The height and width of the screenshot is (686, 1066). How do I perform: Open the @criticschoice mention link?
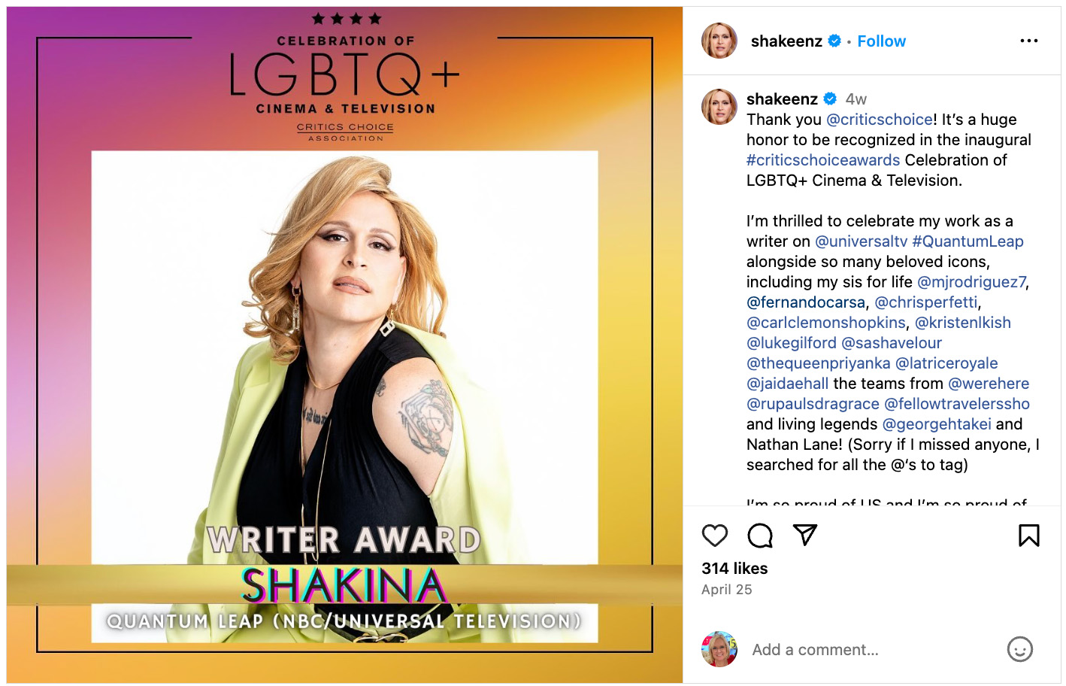[879, 120]
